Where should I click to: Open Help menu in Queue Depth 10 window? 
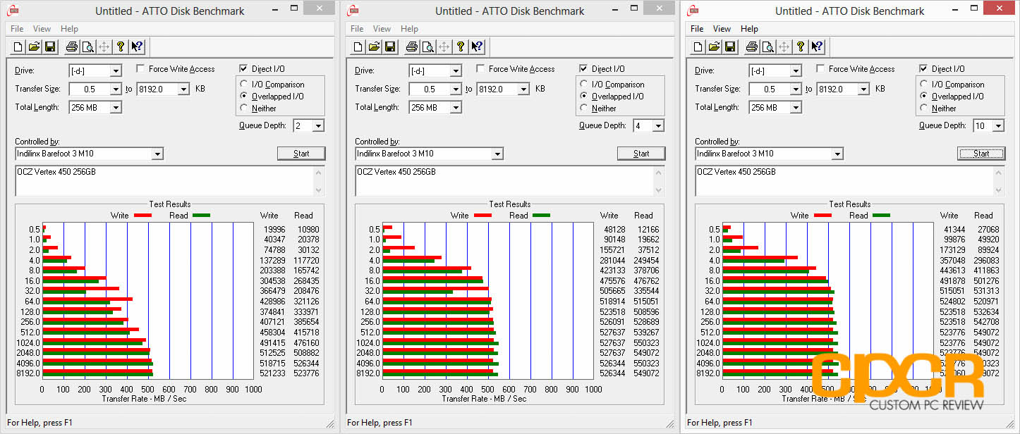tap(749, 29)
